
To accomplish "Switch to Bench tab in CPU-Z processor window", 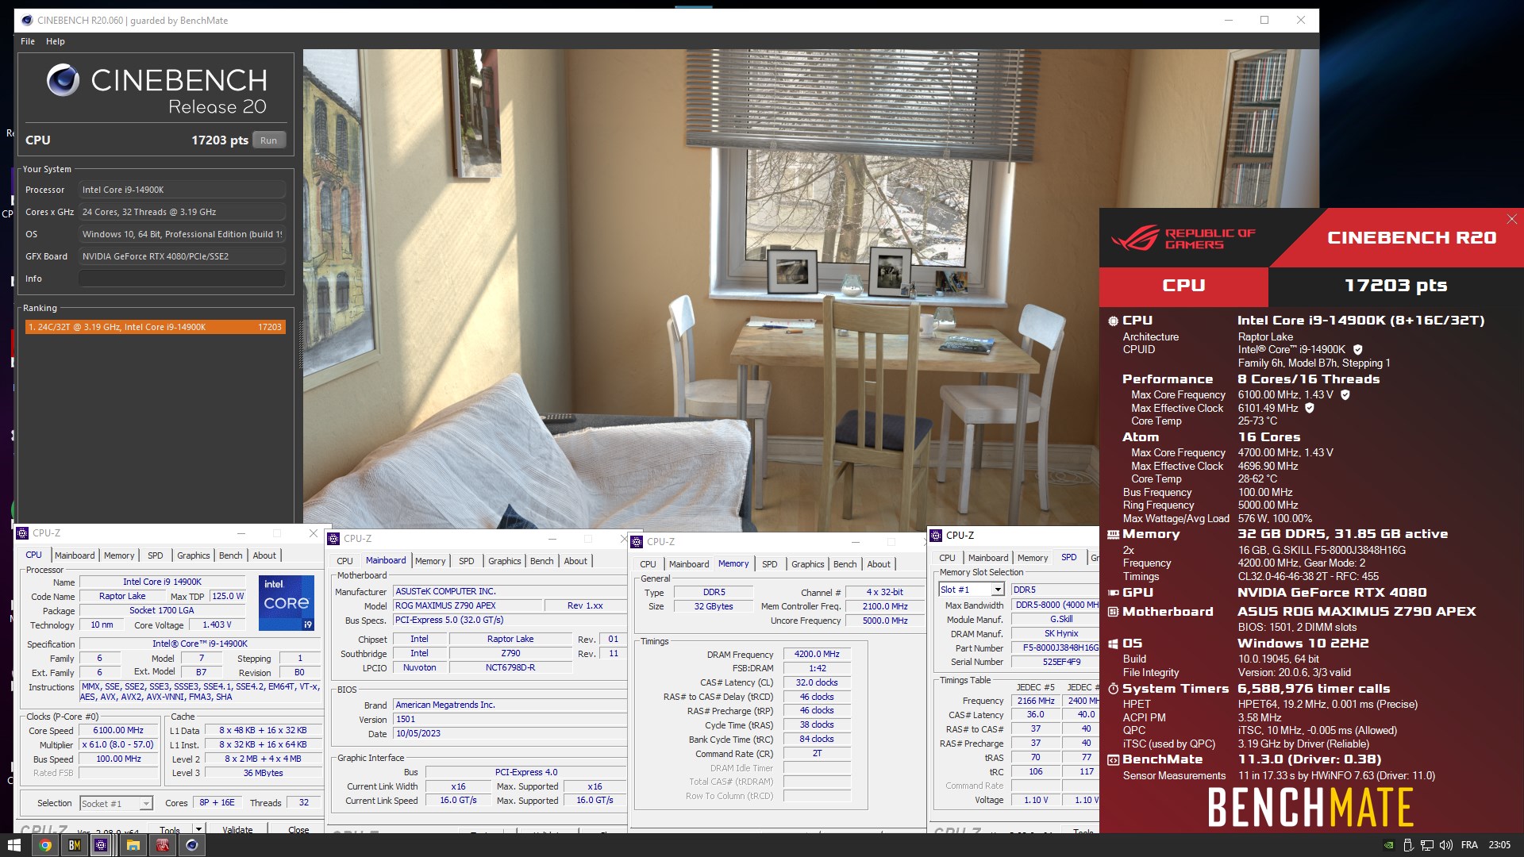I will (230, 555).
